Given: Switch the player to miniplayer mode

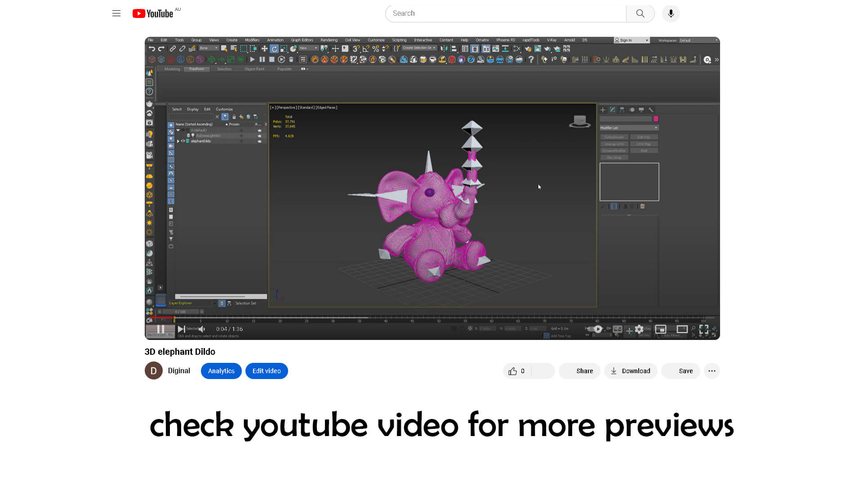Looking at the screenshot, I should coord(660,329).
